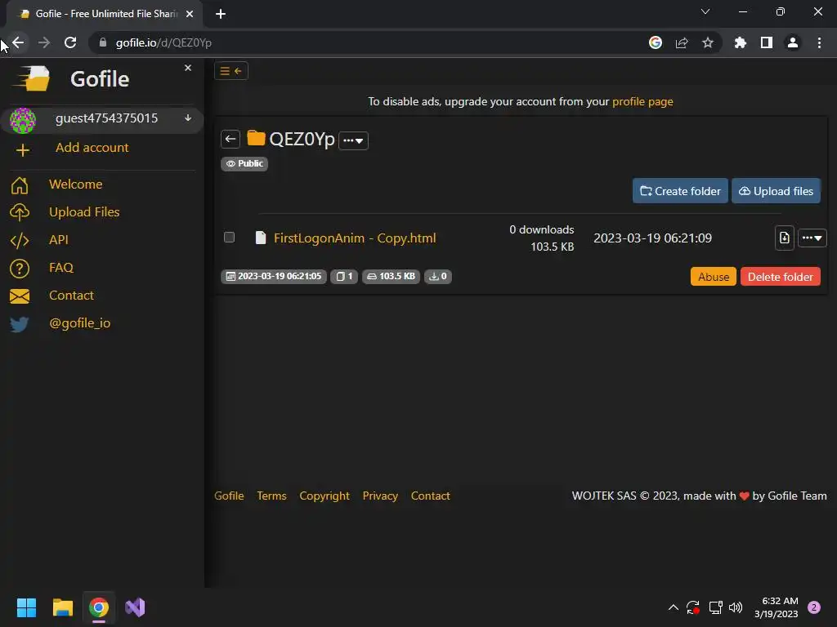The image size is (837, 627).
Task: Click the Google icon in address bar
Action: (656, 42)
